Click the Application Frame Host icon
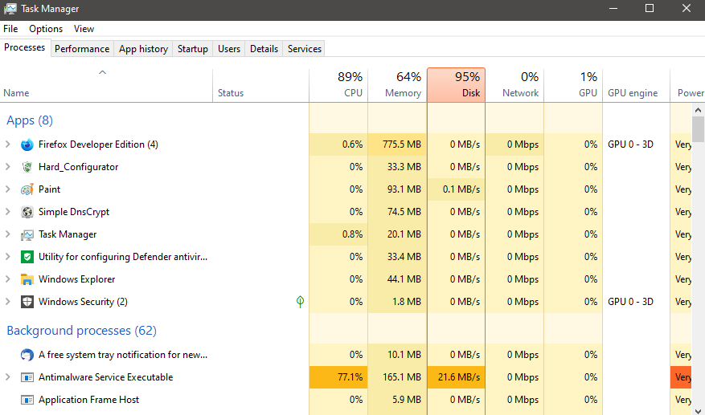Screen dimensions: 705x415 point(27,400)
